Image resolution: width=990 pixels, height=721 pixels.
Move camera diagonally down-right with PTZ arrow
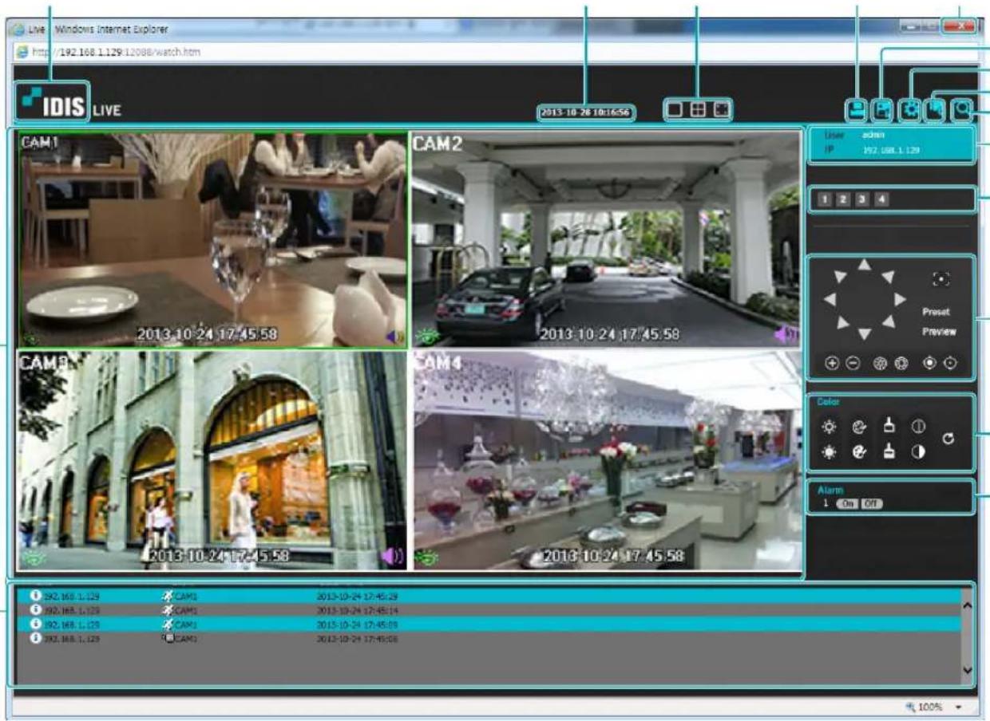888,322
